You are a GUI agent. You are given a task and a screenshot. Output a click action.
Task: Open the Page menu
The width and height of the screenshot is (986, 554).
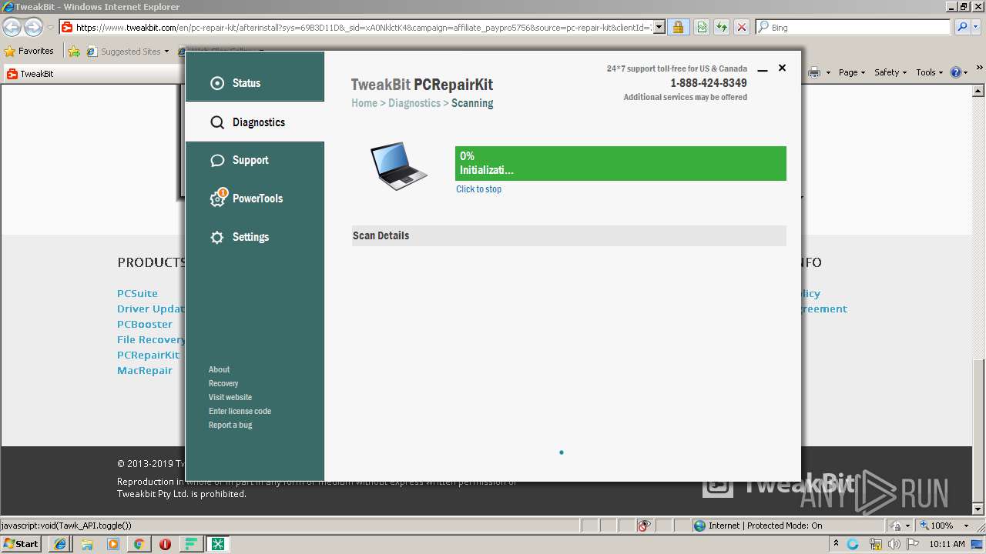pyautogui.click(x=852, y=72)
